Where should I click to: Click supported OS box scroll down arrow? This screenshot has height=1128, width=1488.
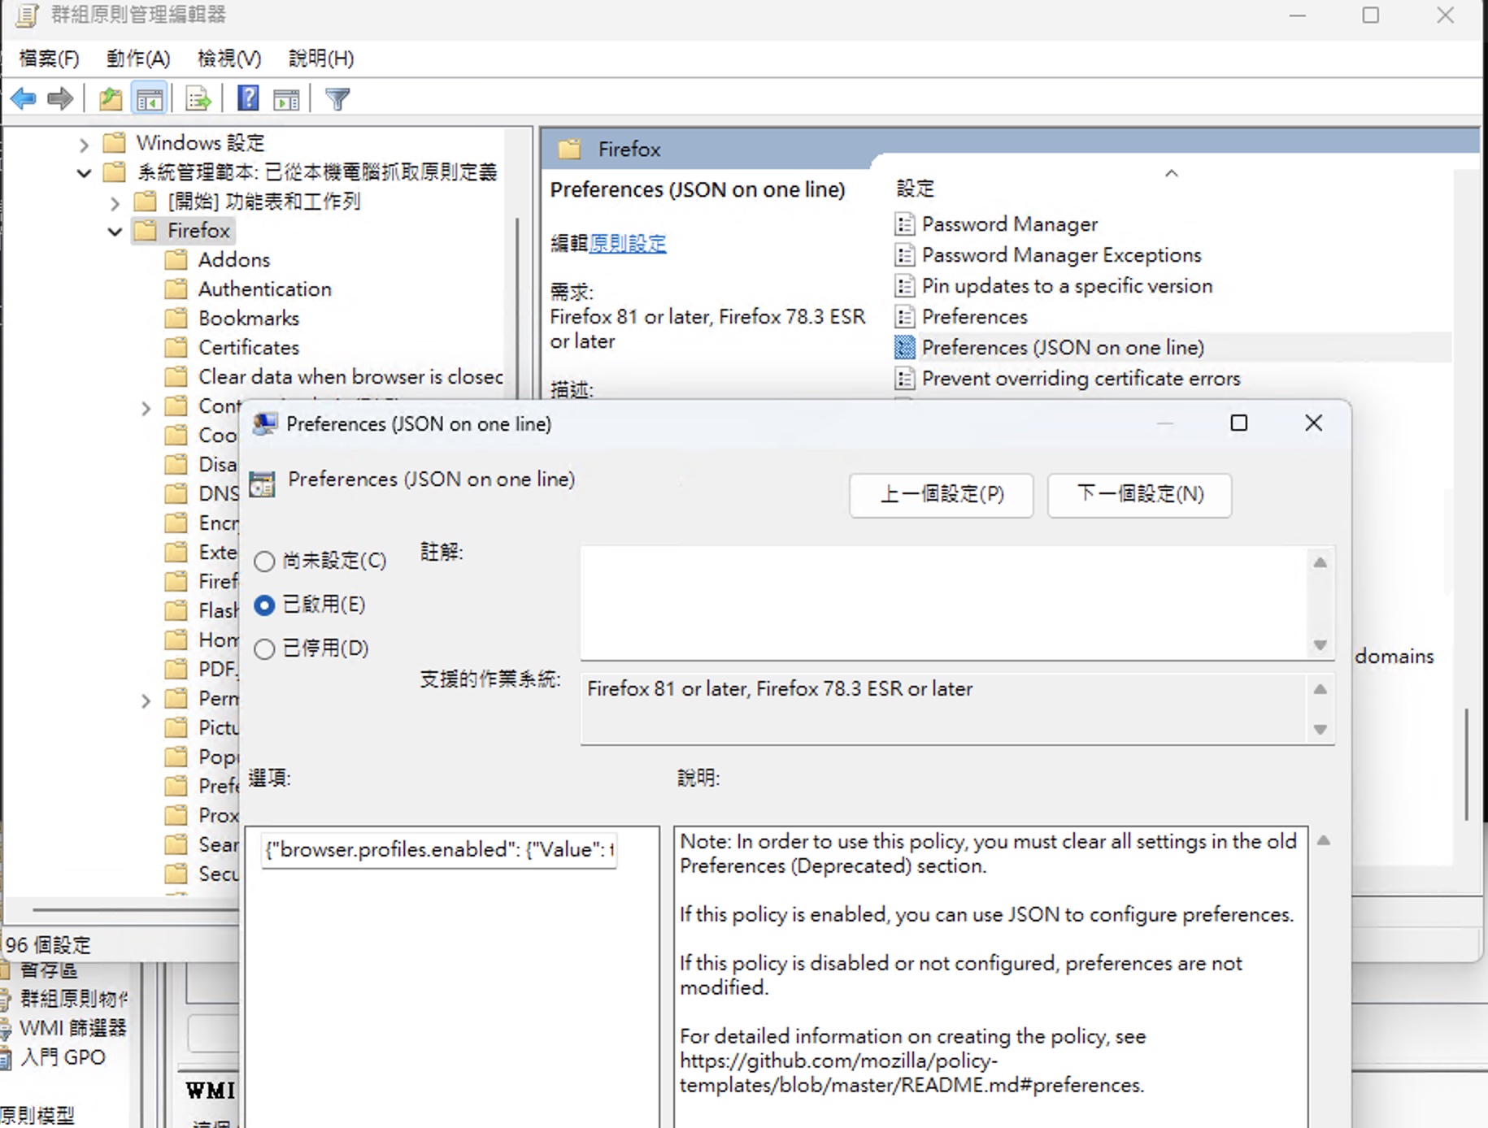[1320, 730]
